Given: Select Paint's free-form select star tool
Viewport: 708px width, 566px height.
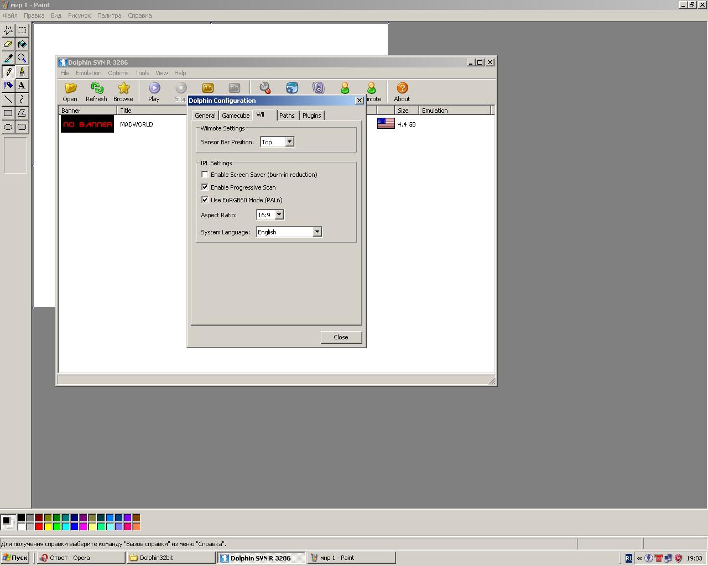Looking at the screenshot, I should coord(8,30).
